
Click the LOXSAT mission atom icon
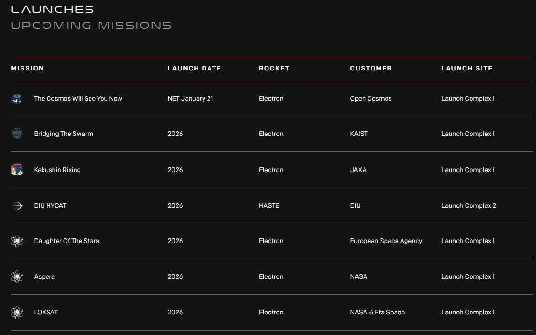pos(17,312)
